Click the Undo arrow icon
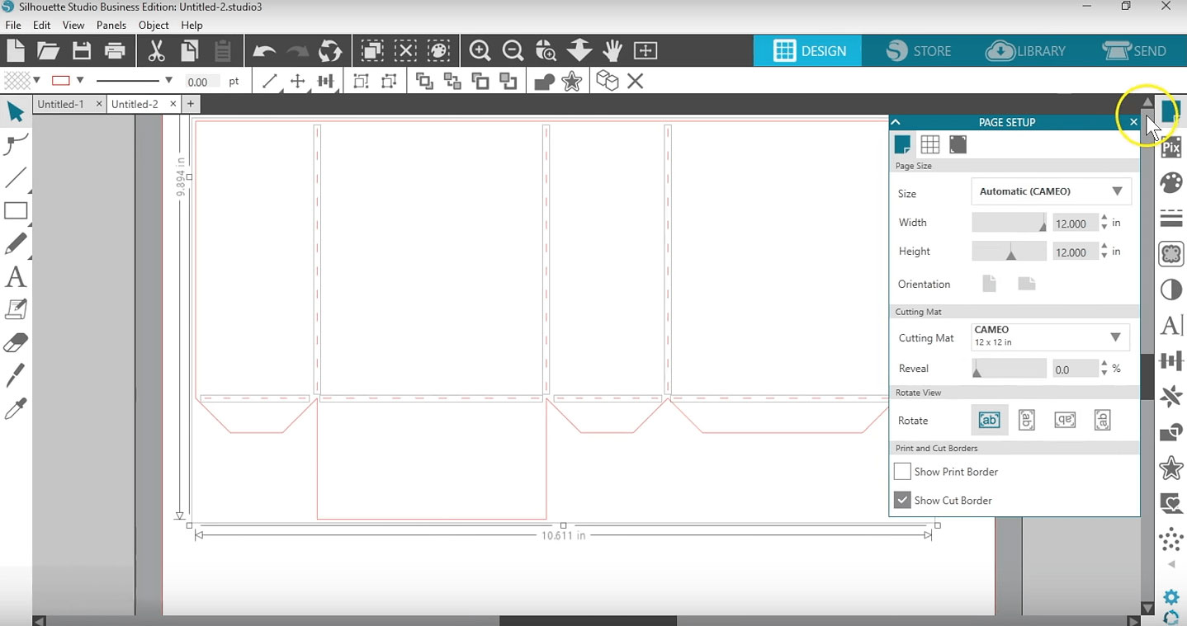The width and height of the screenshot is (1187, 626). click(263, 51)
